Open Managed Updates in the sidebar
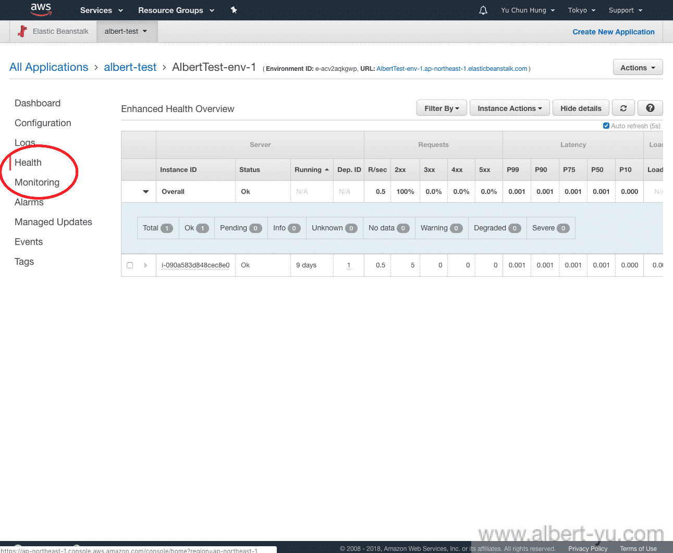 (x=53, y=222)
